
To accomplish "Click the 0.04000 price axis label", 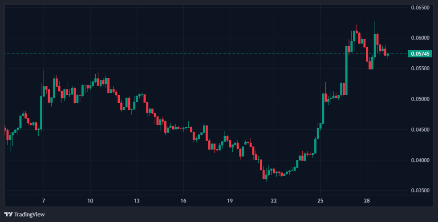I will pyautogui.click(x=420, y=160).
